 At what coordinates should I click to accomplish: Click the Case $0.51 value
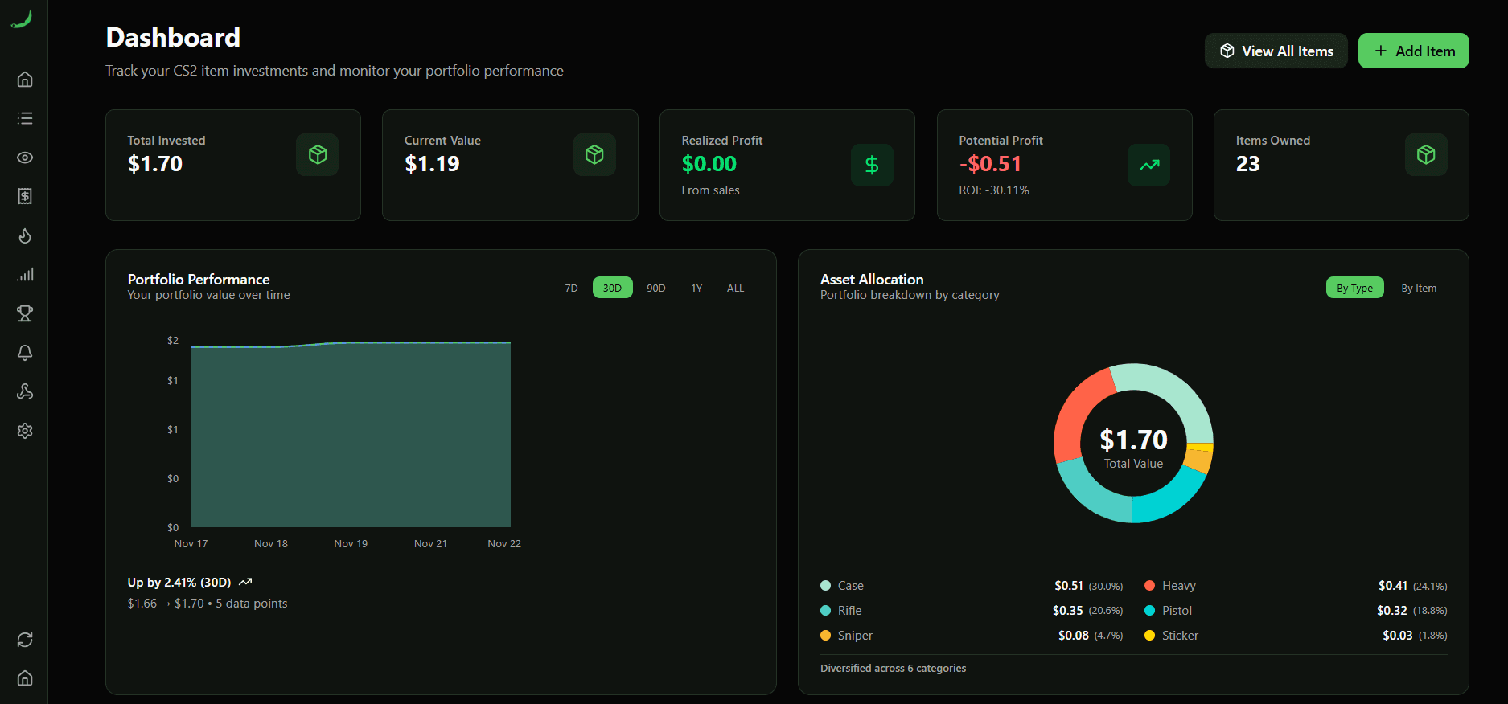pyautogui.click(x=1069, y=586)
